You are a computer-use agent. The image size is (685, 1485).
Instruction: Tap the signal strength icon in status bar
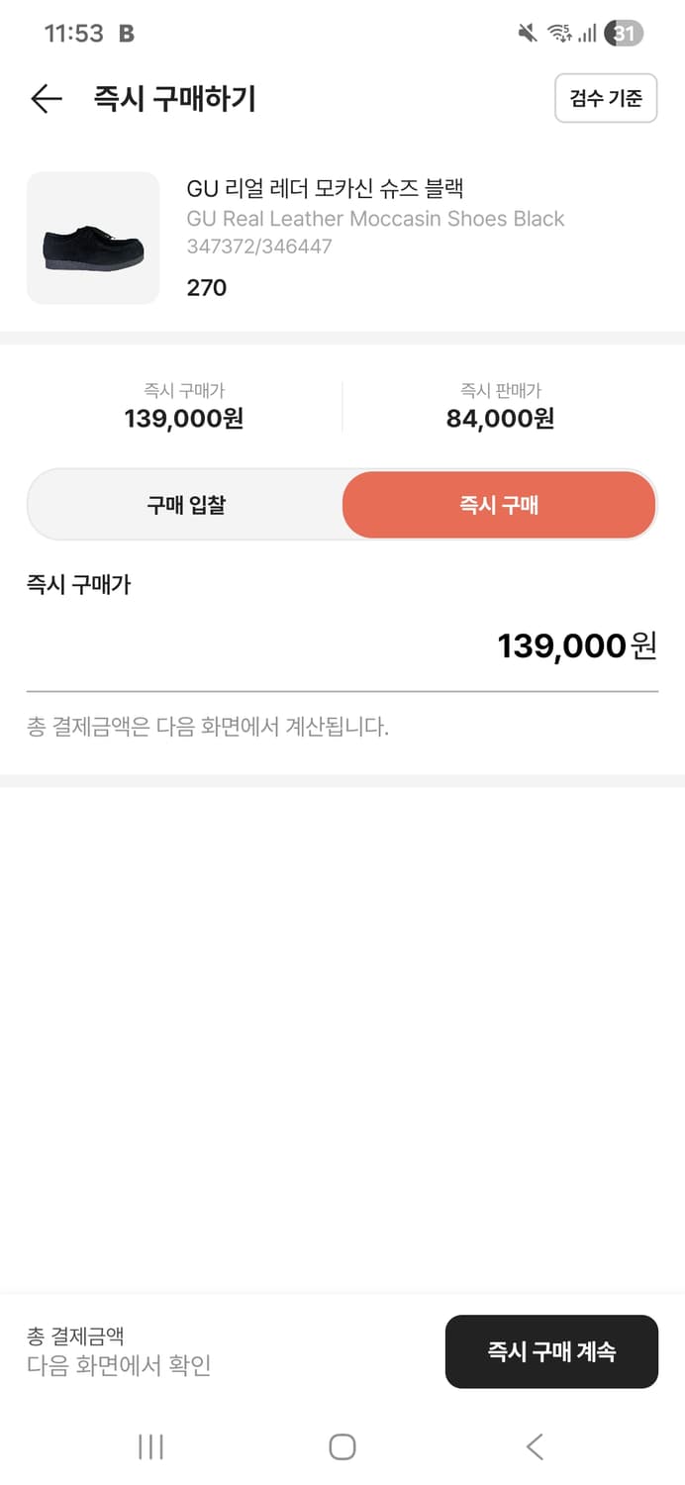click(589, 33)
